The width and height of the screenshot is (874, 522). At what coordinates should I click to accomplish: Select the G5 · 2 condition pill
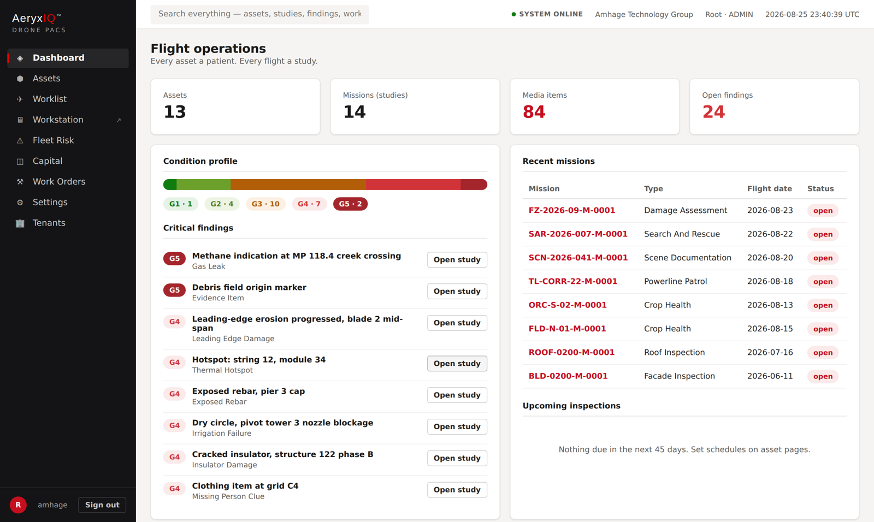click(350, 204)
